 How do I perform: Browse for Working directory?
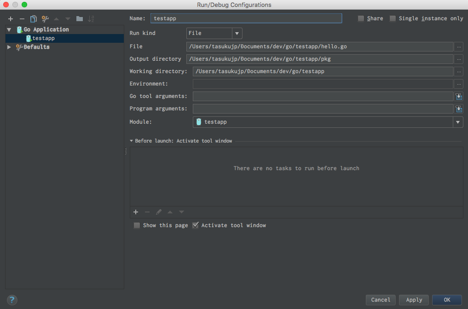coord(459,72)
